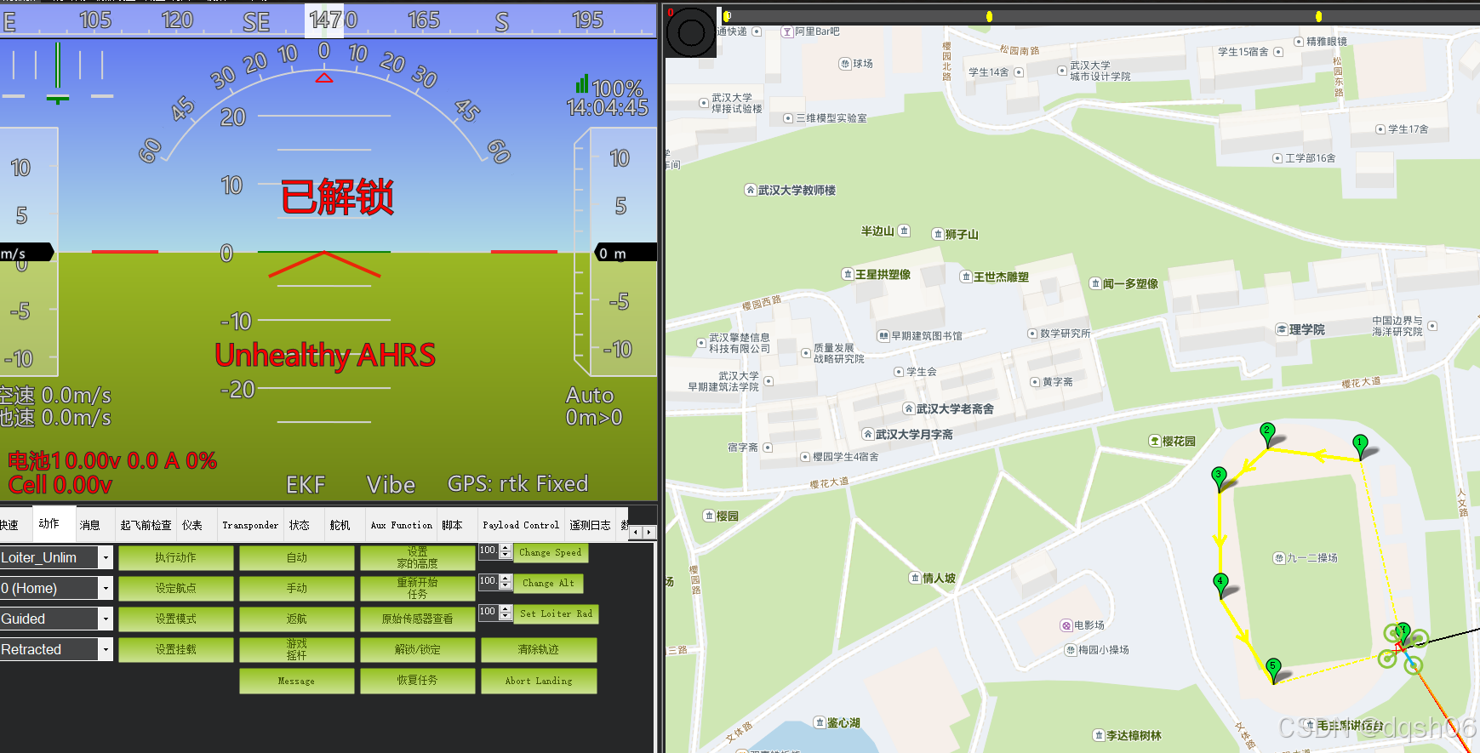Image resolution: width=1480 pixels, height=753 pixels.
Task: Click the 狮子山 landmark icon on map
Action: pyautogui.click(x=938, y=234)
